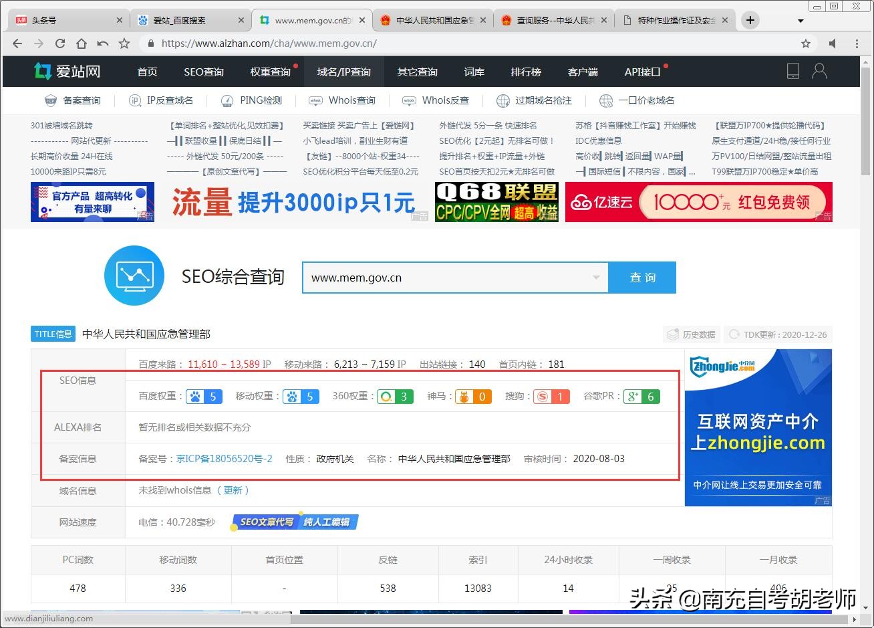
Task: Click the domain search input field
Action: [x=455, y=278]
